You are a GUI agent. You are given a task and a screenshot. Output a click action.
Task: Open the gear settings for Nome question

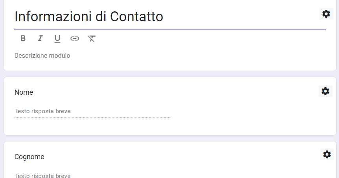(325, 91)
